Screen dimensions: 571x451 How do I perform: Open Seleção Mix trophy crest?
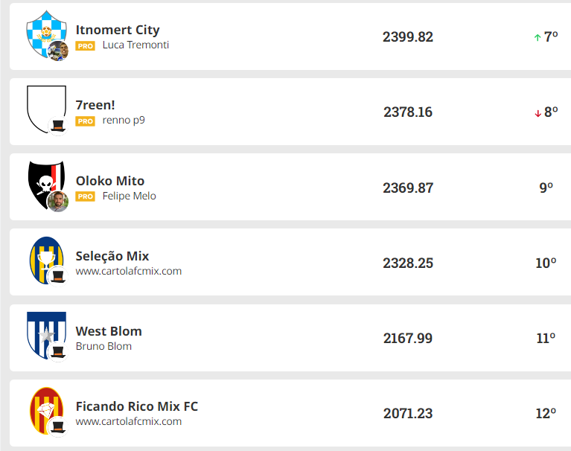click(x=46, y=260)
